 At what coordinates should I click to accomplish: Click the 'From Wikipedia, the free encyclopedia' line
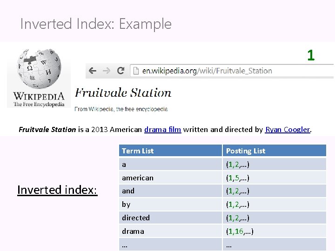click(121, 109)
